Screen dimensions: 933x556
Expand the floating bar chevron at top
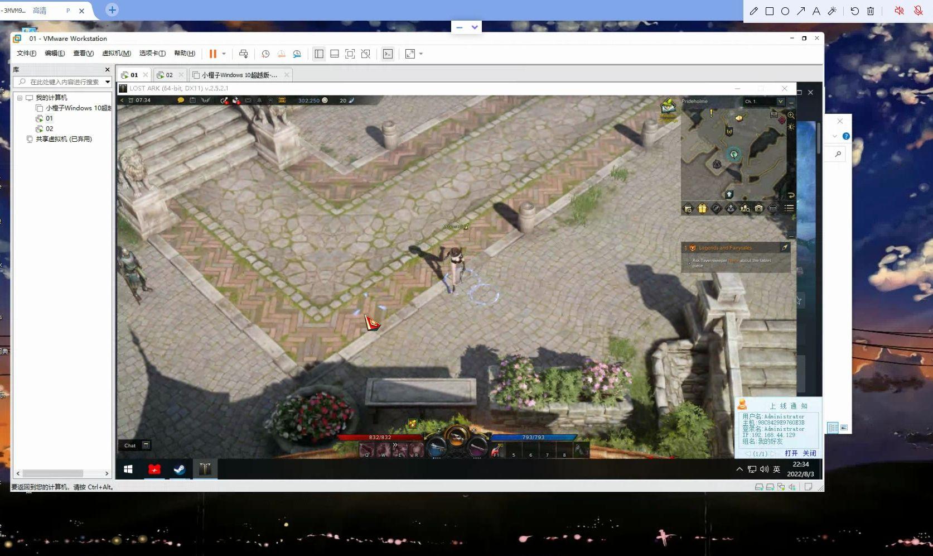coord(475,27)
